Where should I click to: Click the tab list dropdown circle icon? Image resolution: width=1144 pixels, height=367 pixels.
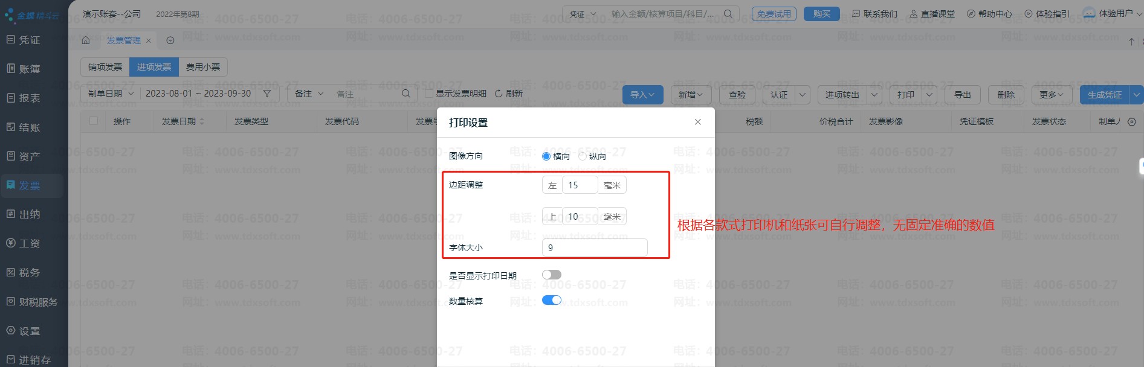(x=170, y=40)
